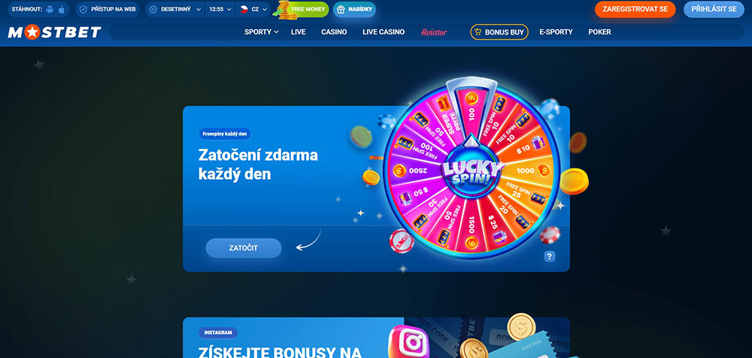Click the Zatočit spin button
Image resolution: width=752 pixels, height=358 pixels.
[x=244, y=248]
